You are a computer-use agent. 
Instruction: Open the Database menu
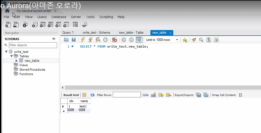59,17
